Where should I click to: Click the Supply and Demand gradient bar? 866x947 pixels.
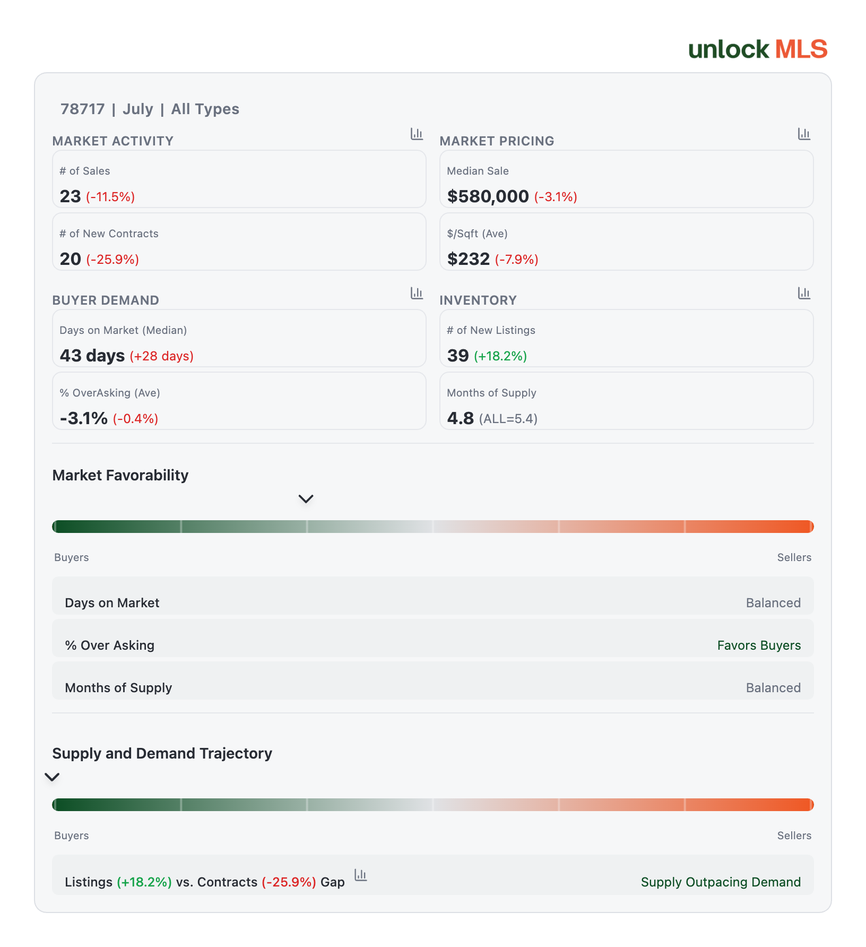click(433, 805)
